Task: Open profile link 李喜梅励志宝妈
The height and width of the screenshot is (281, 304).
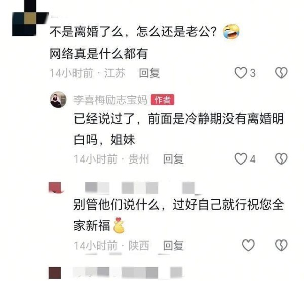Action: [x=110, y=100]
